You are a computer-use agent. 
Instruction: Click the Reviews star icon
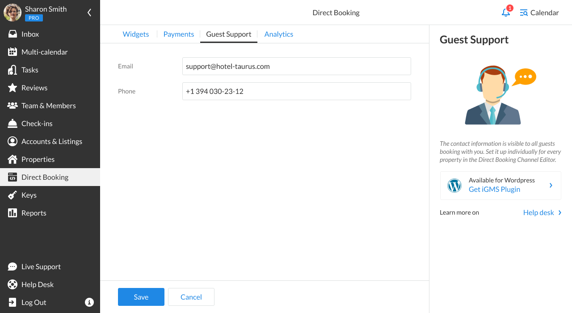tap(13, 88)
